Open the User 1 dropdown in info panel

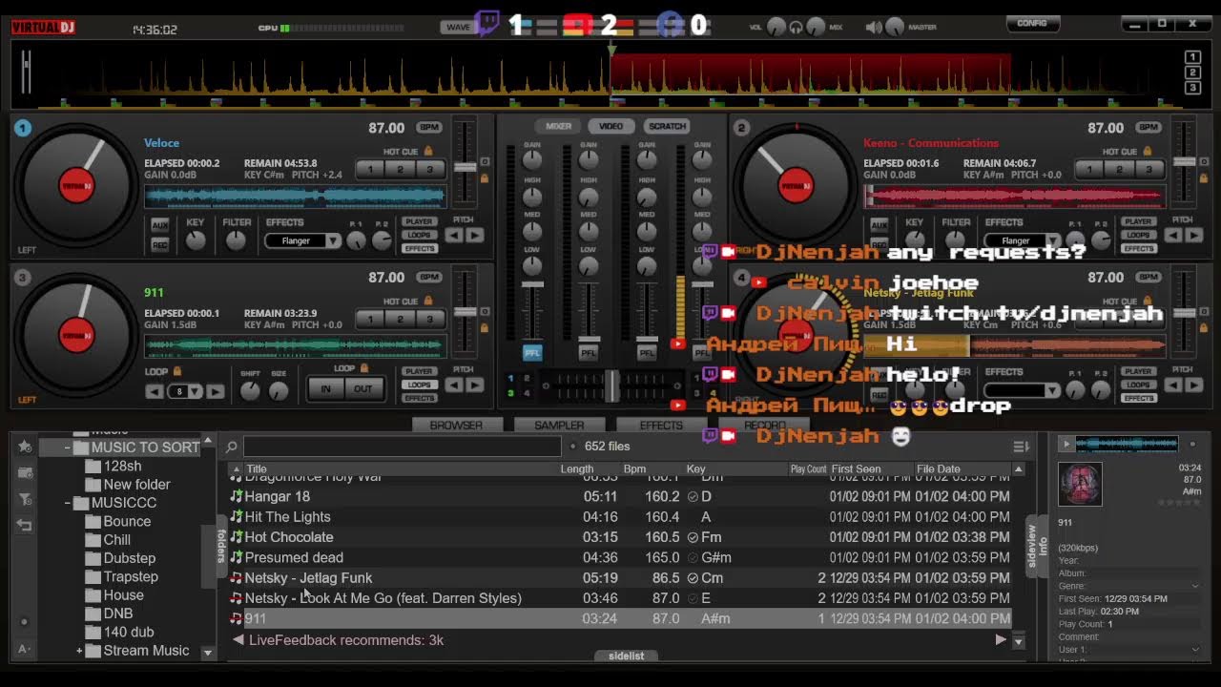click(1196, 650)
